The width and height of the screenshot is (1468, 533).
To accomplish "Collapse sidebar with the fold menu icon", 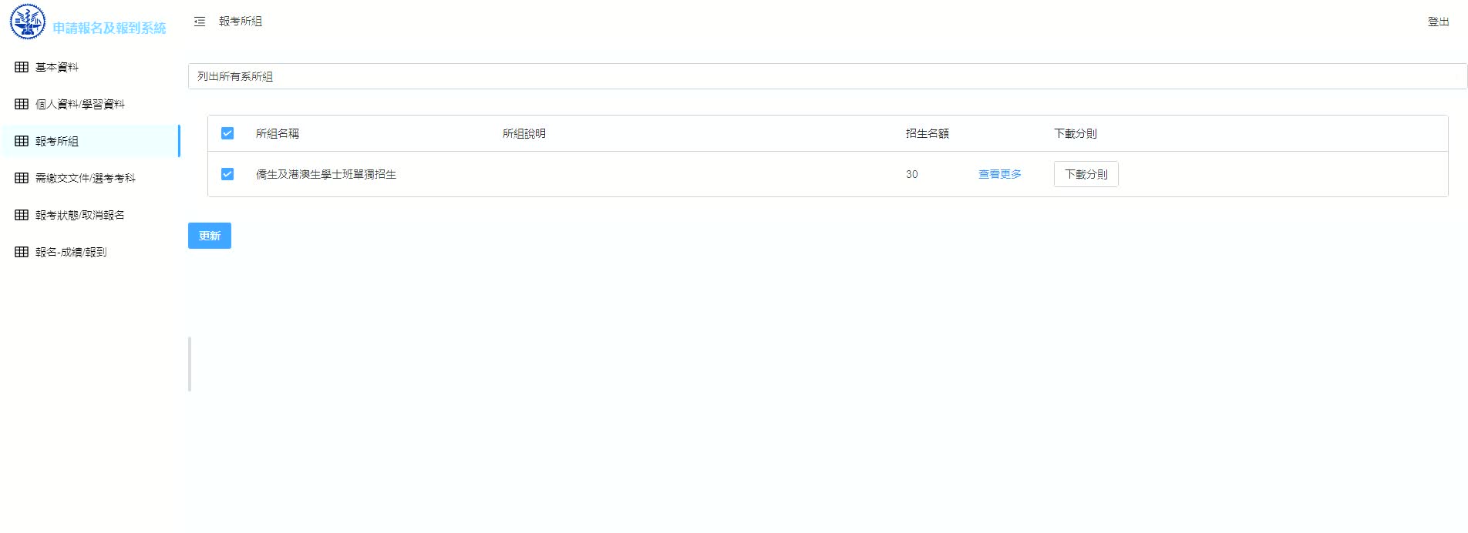I will (x=200, y=22).
